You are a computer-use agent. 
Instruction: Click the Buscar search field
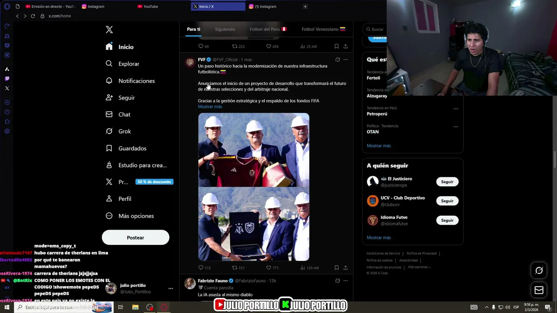[374, 29]
